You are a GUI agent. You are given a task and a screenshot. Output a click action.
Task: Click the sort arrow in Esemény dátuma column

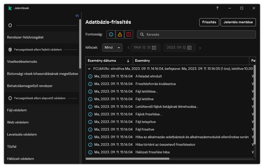[x=128, y=61]
